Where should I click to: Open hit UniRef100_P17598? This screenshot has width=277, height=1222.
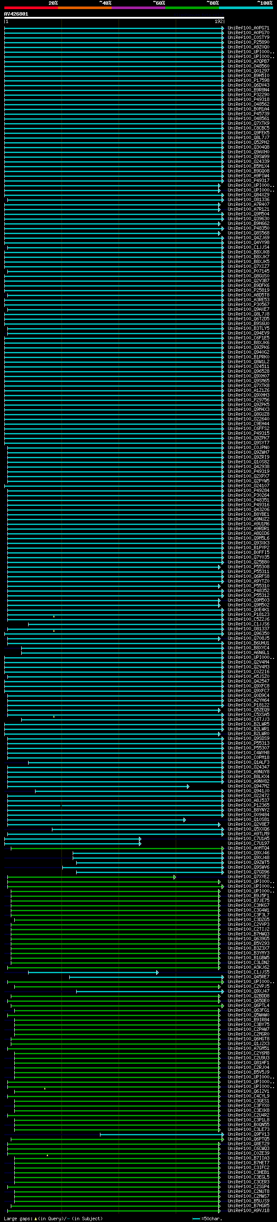248,80
